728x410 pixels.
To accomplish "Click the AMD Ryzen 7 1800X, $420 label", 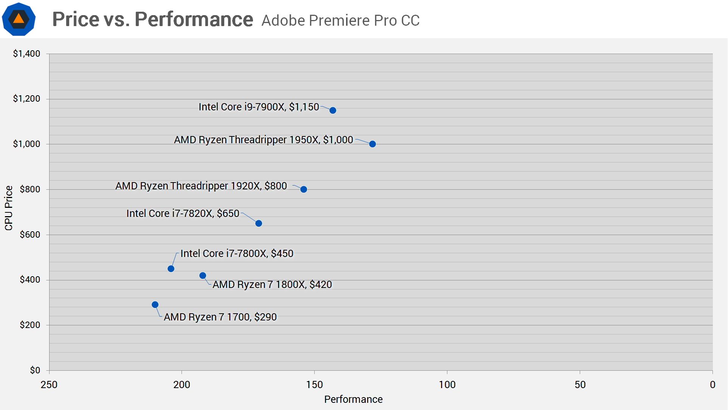I will coord(272,285).
